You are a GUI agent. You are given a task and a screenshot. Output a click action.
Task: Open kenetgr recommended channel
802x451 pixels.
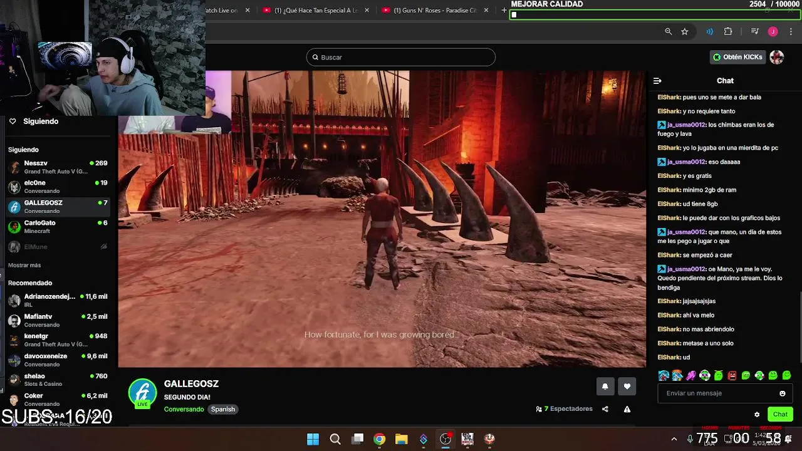pos(58,340)
